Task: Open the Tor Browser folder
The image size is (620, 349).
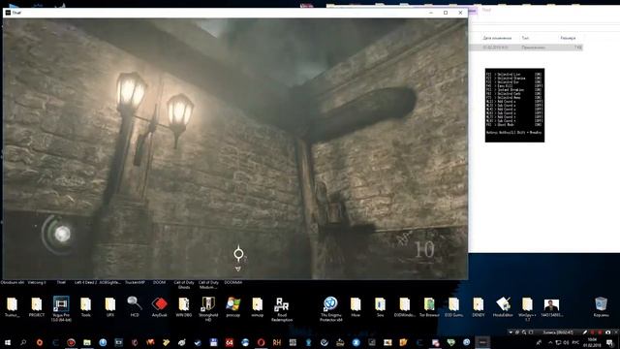Action: (429, 307)
